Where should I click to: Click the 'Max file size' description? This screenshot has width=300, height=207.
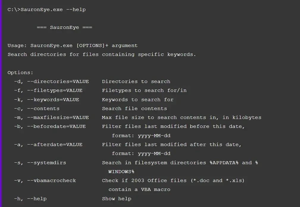pos(182,117)
